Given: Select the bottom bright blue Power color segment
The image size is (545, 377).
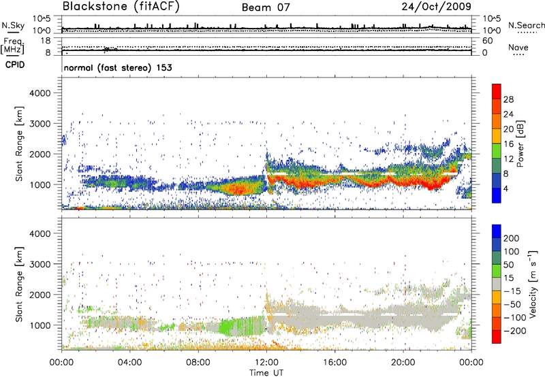Looking at the screenshot, I should click(497, 196).
